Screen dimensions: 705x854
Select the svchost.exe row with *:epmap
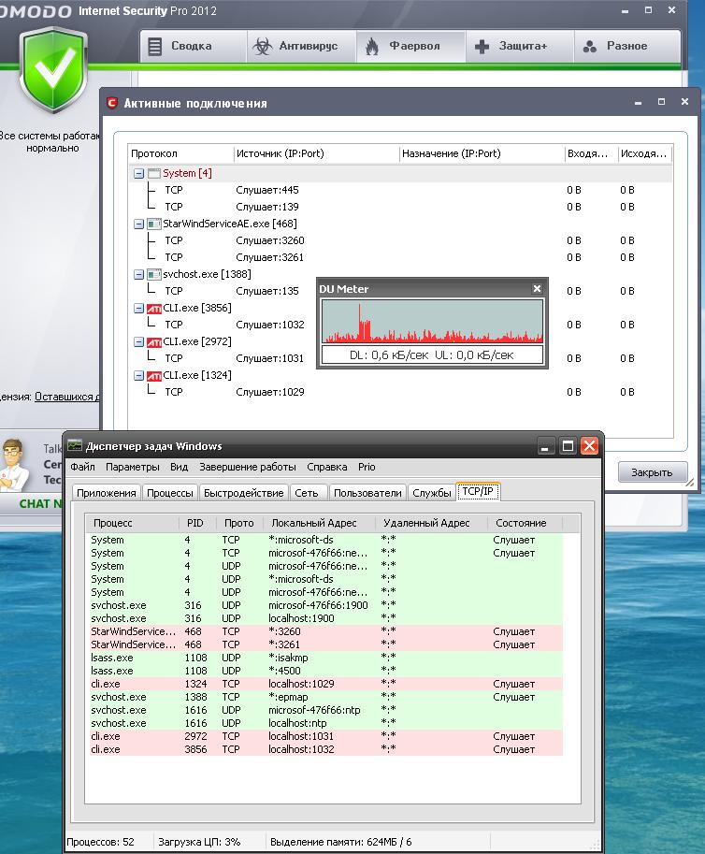(x=325, y=697)
